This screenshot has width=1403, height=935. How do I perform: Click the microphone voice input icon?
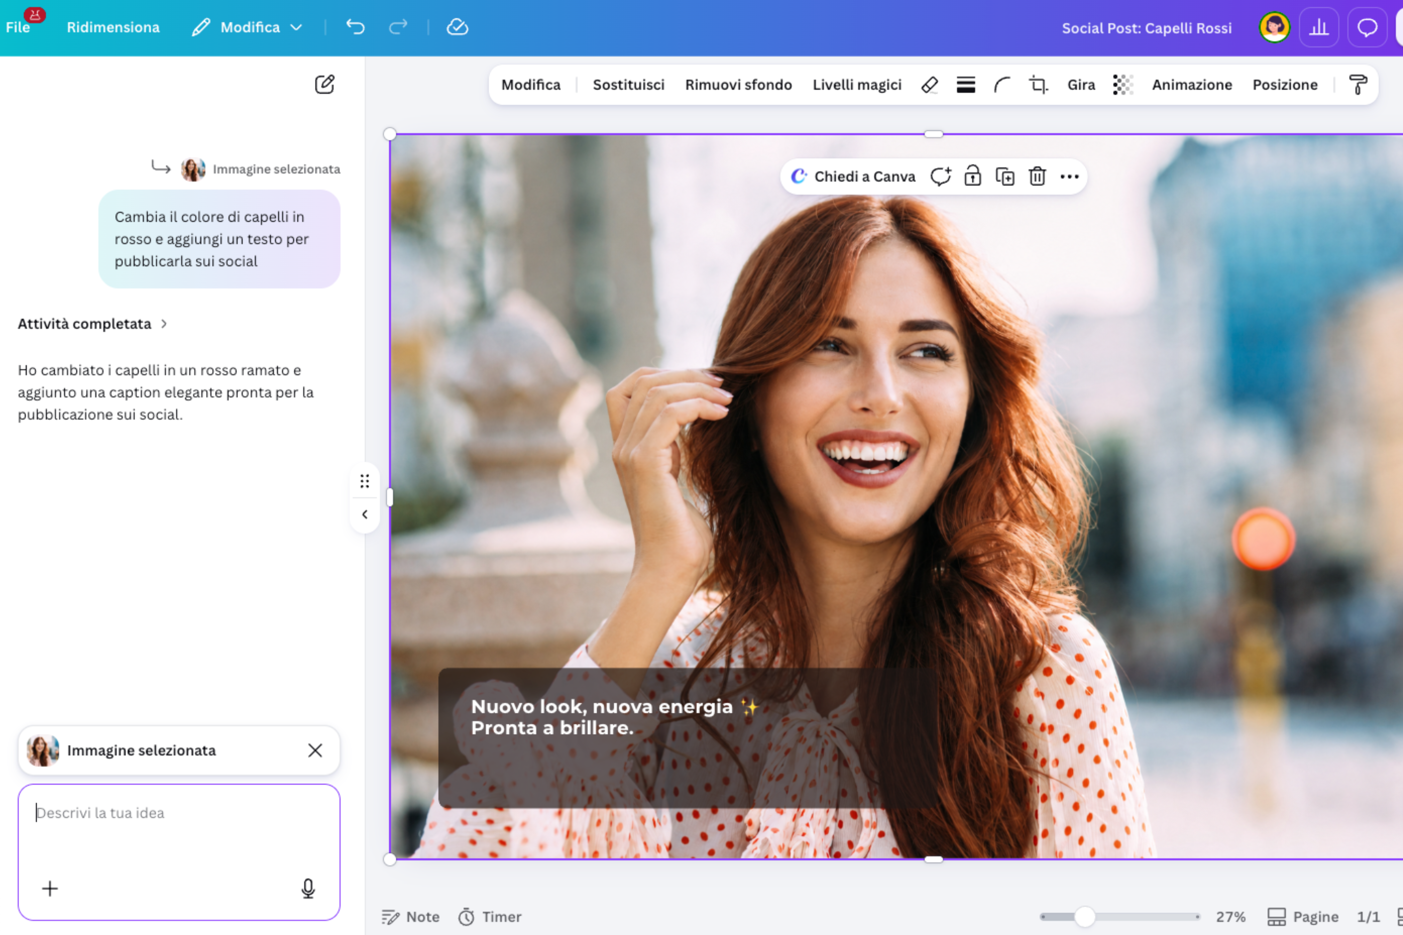click(308, 888)
